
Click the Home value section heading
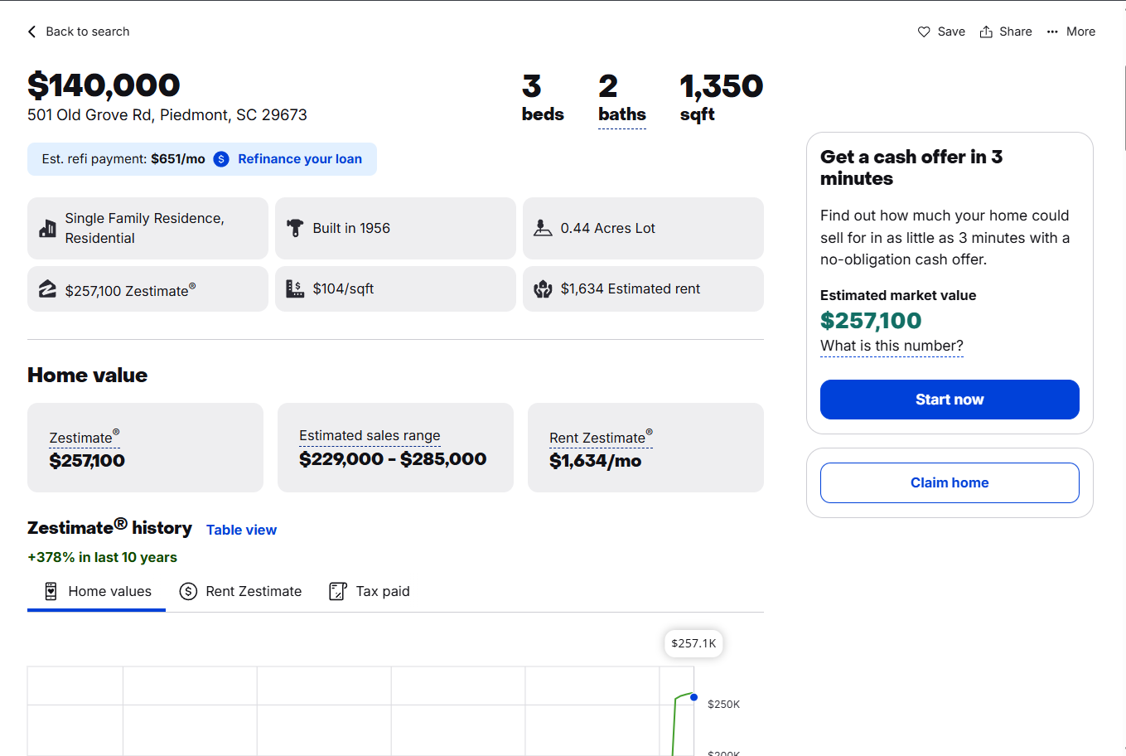(x=87, y=376)
